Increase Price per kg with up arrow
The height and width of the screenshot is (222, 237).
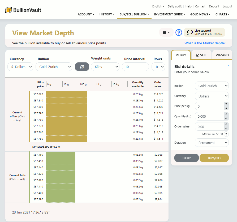tap(226, 104)
